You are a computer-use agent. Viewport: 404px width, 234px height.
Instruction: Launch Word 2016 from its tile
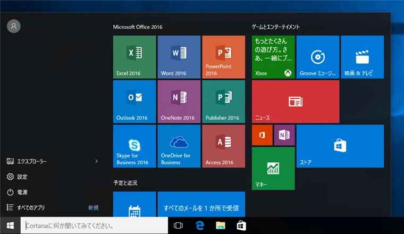tap(179, 57)
